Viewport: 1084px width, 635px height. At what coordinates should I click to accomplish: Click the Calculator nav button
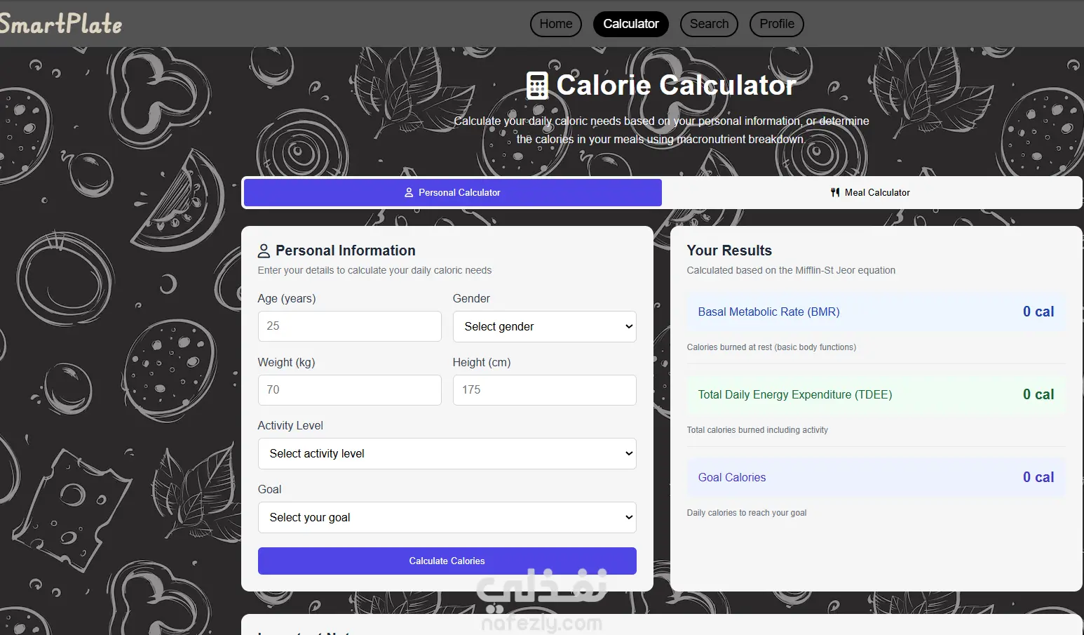(x=630, y=24)
